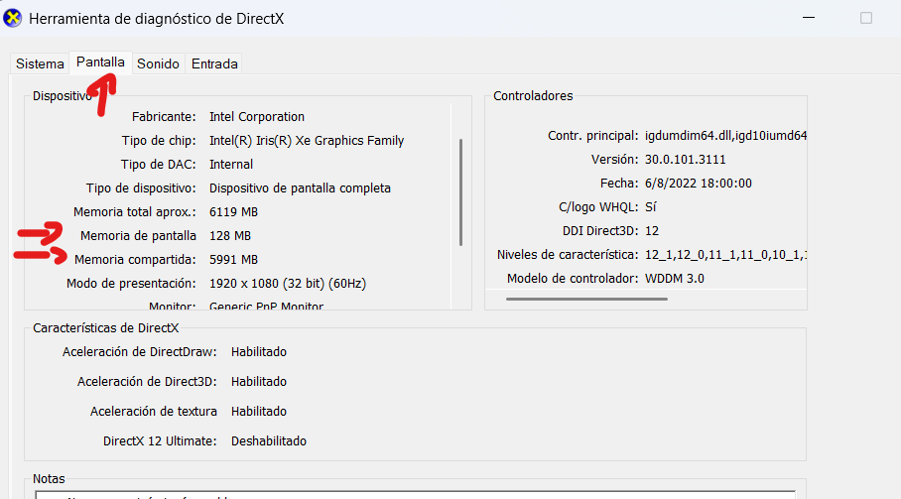Minimize the DirectX diagnostic window
Viewport: 901px width, 499px height.
tap(809, 18)
